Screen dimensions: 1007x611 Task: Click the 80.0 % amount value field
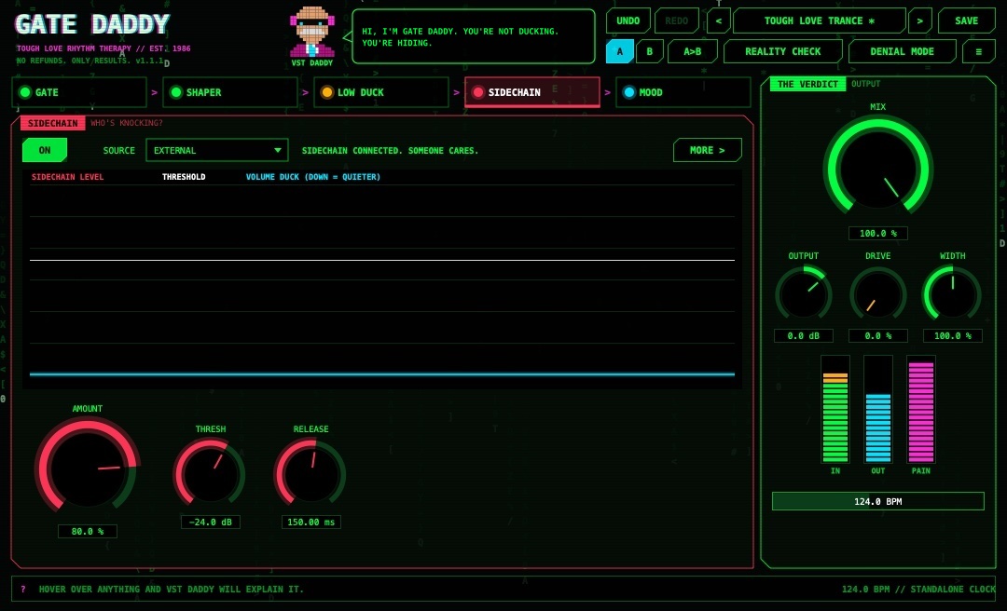(x=88, y=532)
